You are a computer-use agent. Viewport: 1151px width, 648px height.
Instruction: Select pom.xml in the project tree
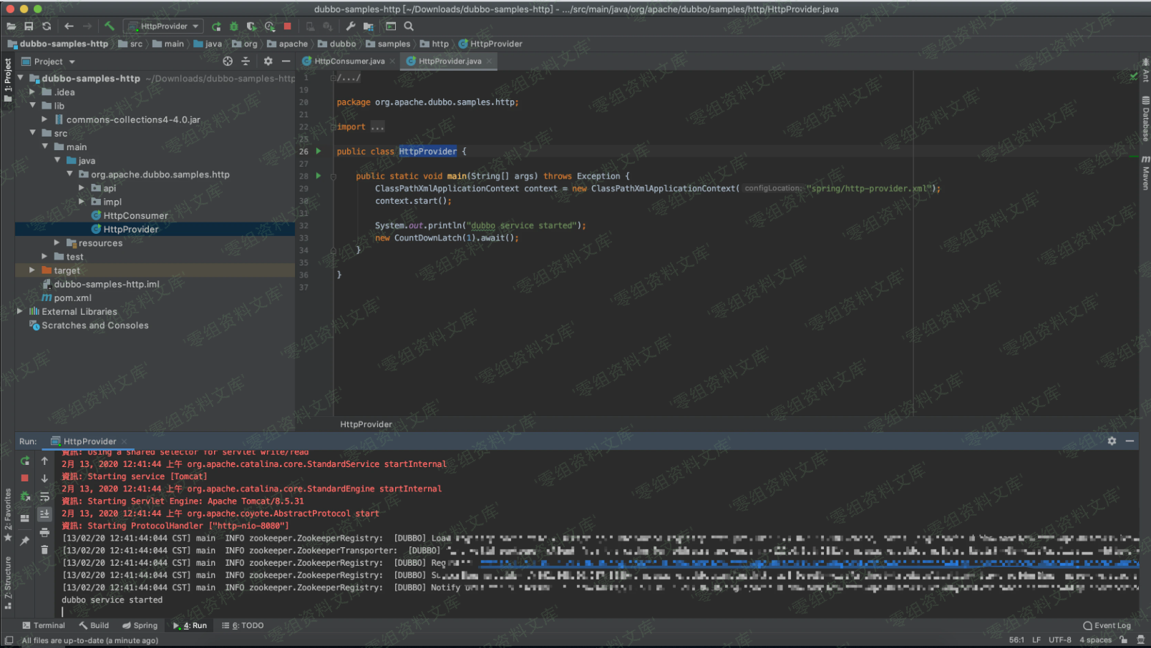point(72,298)
